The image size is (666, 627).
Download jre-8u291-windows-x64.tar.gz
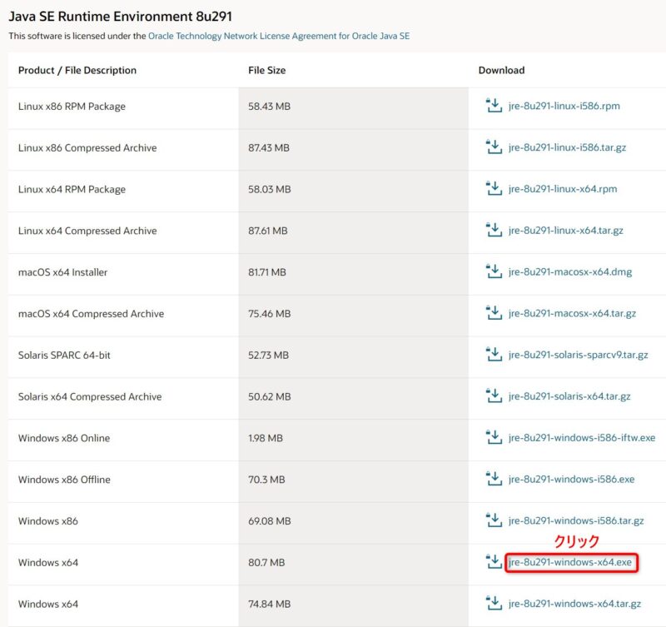[x=574, y=604]
